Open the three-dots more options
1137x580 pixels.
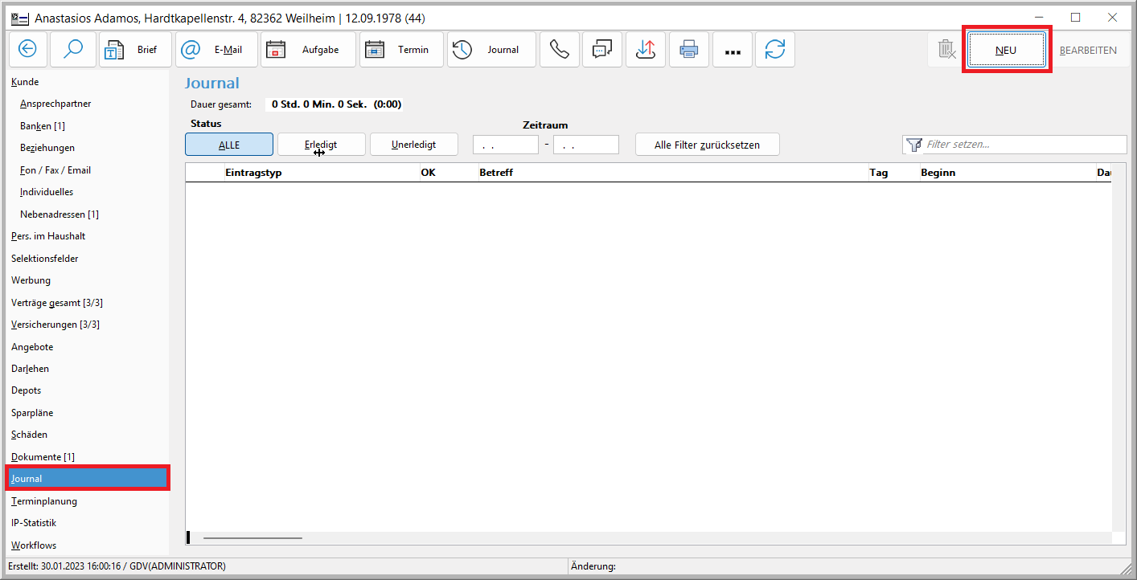point(732,51)
